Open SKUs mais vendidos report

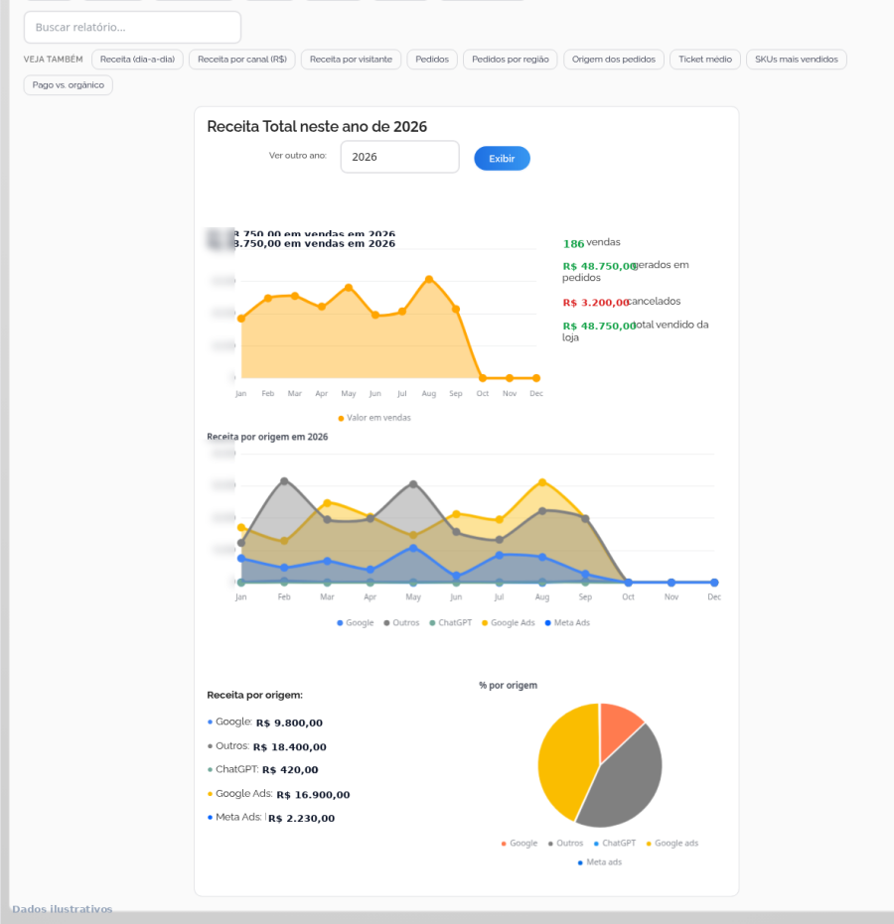tap(797, 60)
